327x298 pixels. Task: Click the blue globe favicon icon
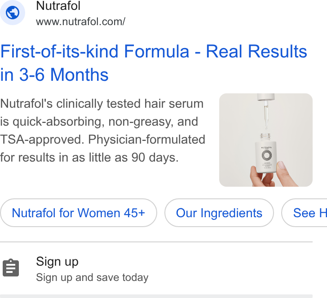(x=13, y=13)
